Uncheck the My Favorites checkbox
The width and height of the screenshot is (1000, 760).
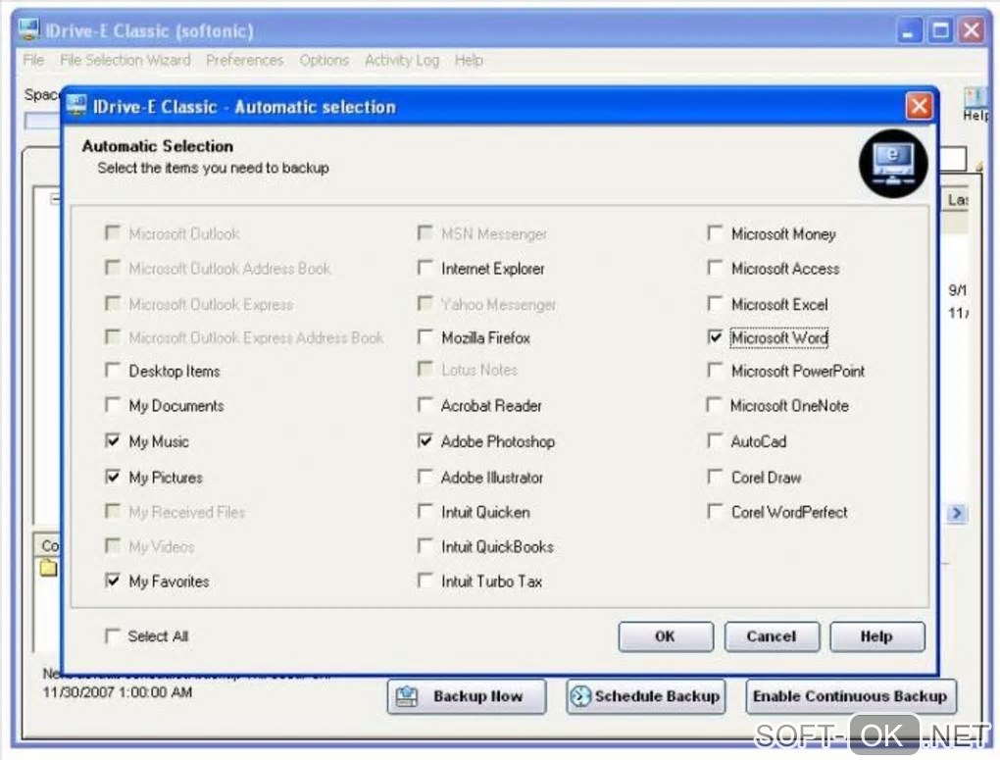coord(112,580)
